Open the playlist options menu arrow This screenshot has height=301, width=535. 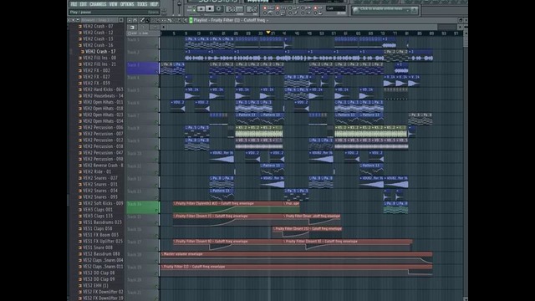(x=130, y=20)
